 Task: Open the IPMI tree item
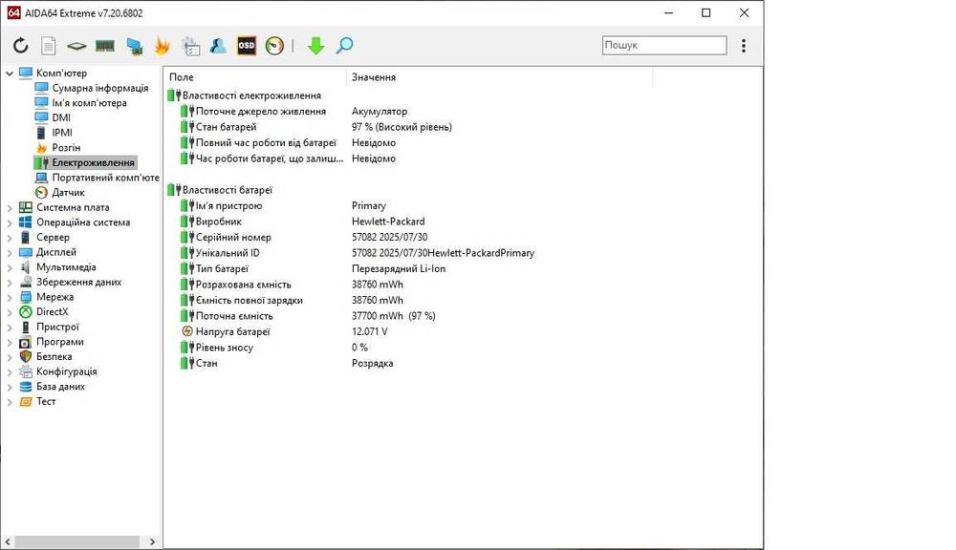61,132
